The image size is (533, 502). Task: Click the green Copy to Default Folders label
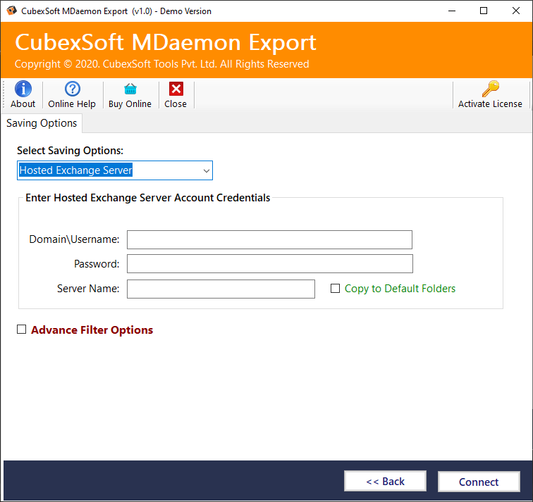point(400,289)
